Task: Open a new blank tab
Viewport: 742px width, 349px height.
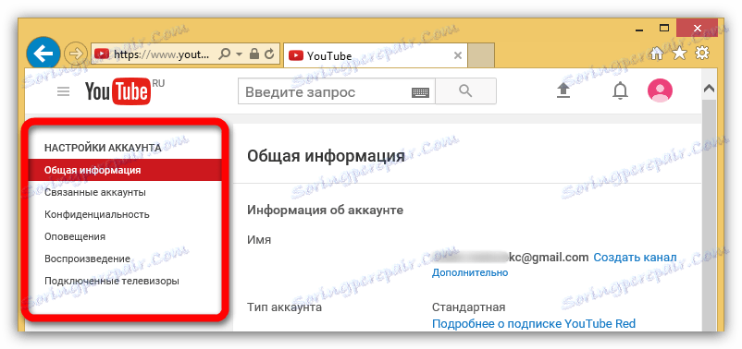Action: click(481, 55)
